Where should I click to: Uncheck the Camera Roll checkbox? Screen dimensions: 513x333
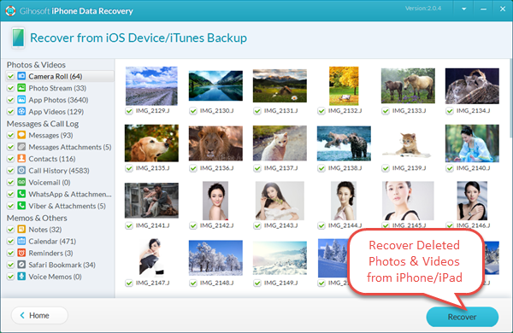click(11, 77)
